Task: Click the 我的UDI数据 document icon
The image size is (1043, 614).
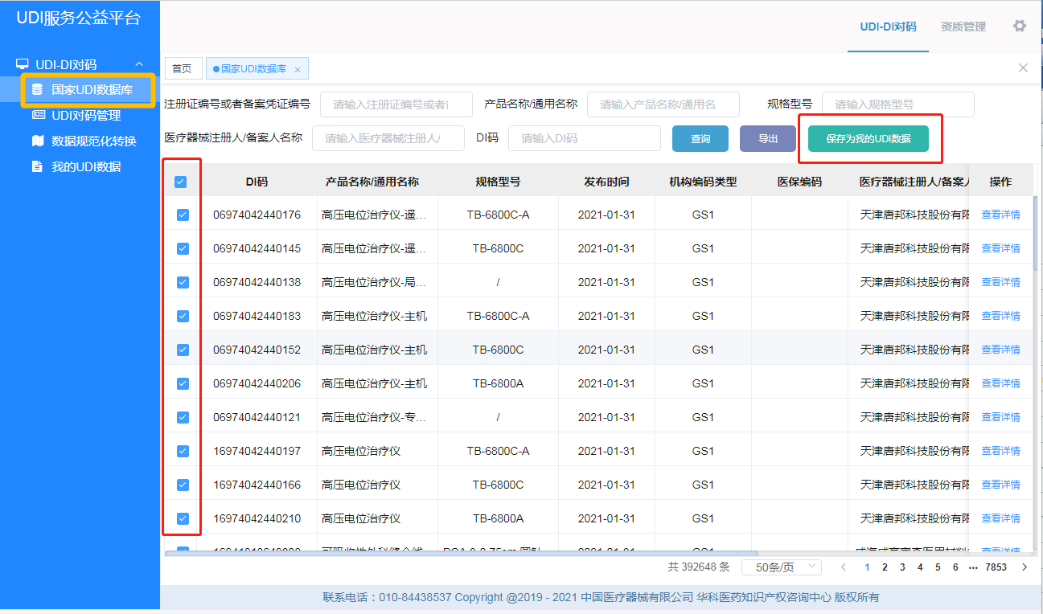Action: click(37, 166)
